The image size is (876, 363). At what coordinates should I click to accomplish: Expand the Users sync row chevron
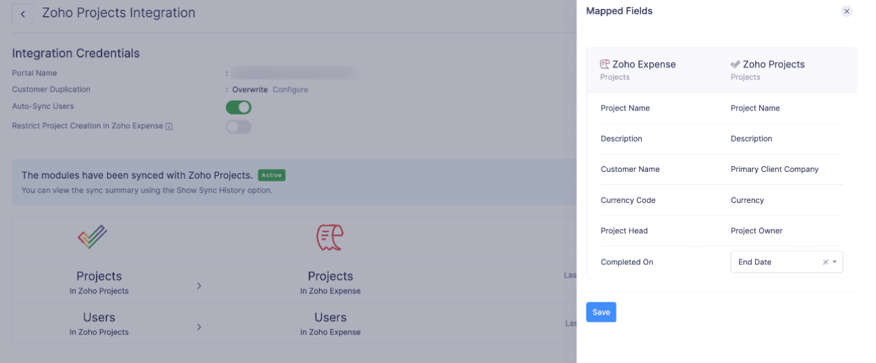coord(199,326)
